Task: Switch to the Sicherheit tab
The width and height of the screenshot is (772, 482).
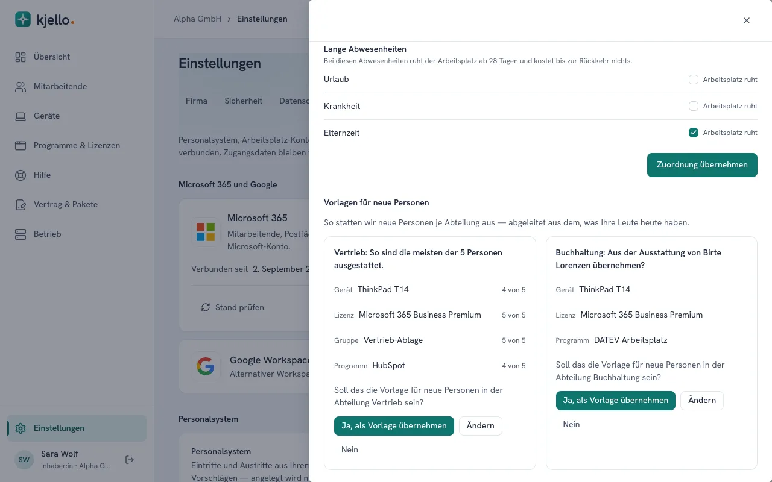Action: click(x=243, y=101)
